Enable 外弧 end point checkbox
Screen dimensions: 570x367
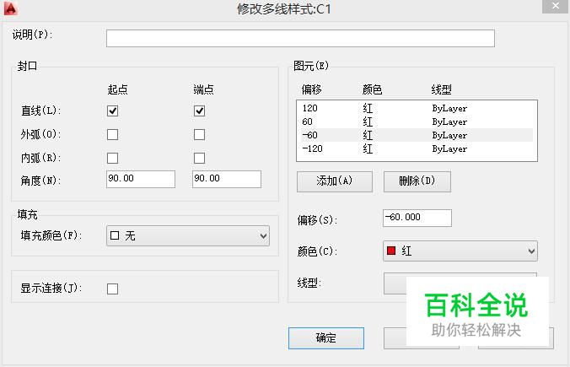199,135
